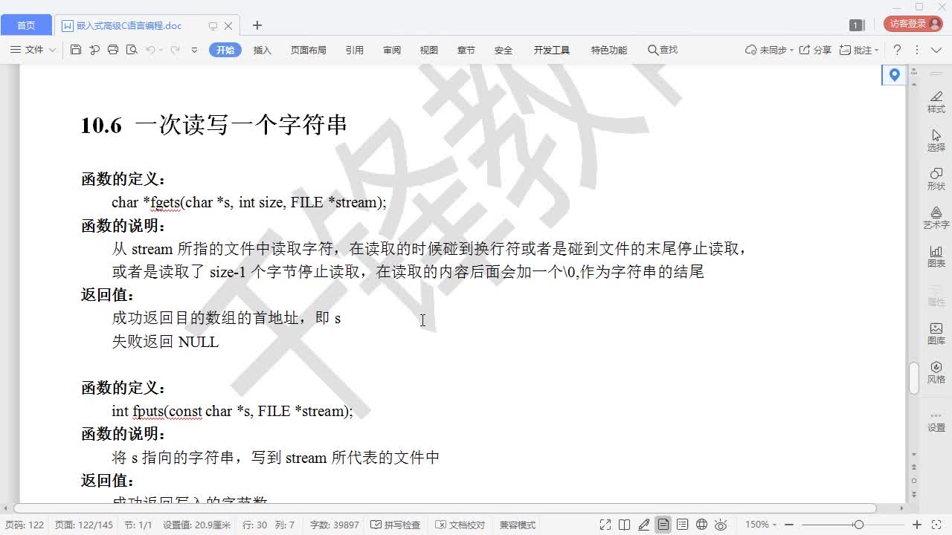
Task: Open the 文件 file menu dropdown
Action: pyautogui.click(x=33, y=50)
